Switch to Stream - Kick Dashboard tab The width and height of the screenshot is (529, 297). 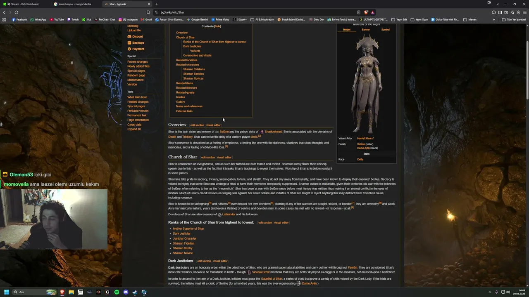(26, 4)
